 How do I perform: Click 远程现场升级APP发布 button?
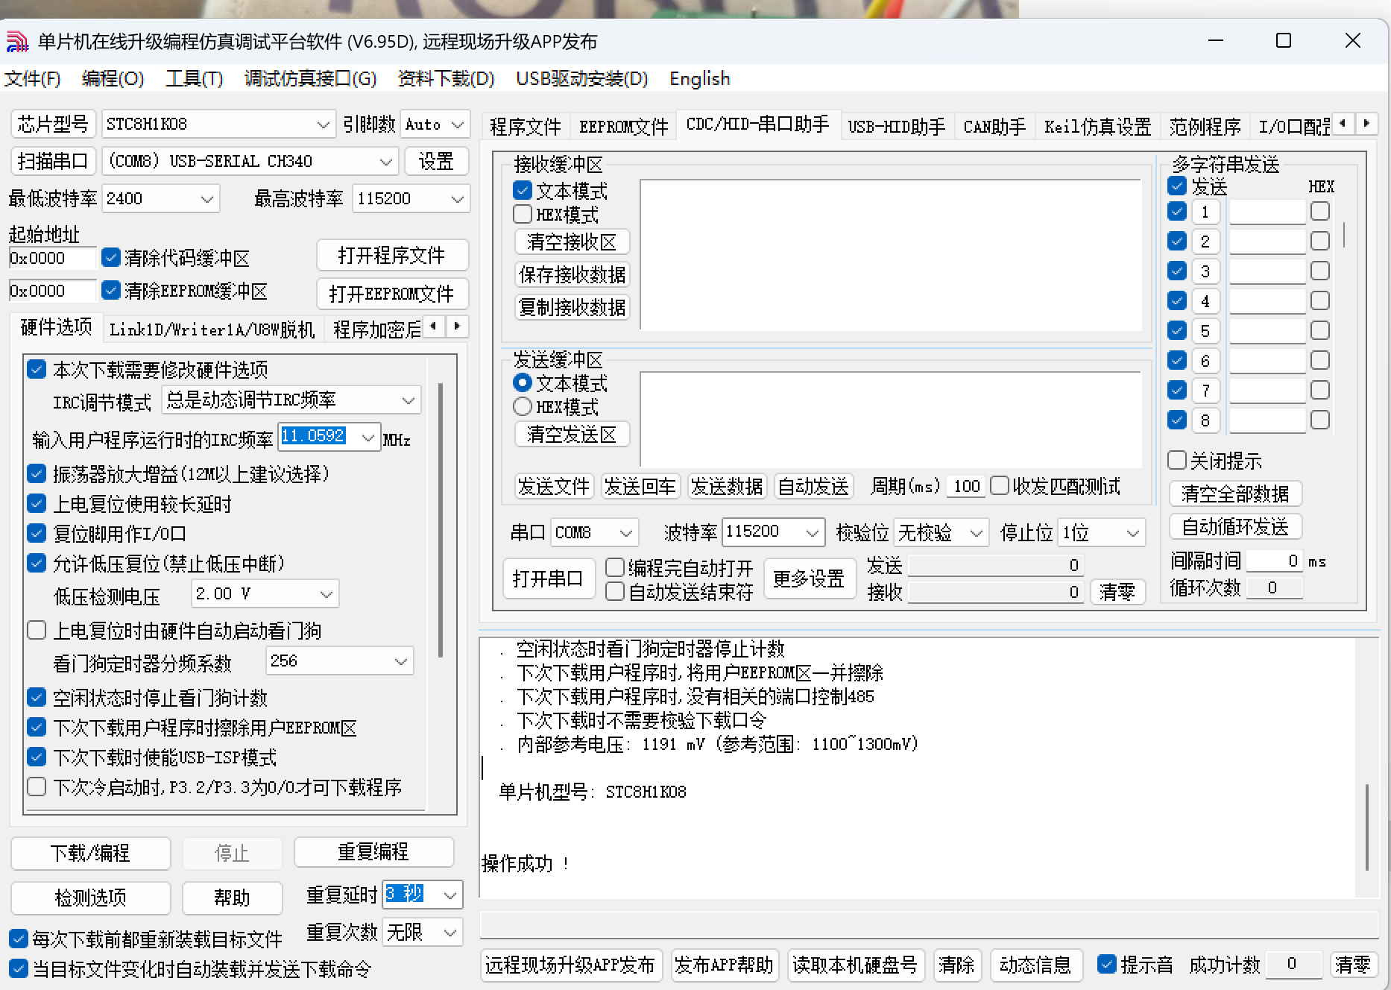click(570, 965)
